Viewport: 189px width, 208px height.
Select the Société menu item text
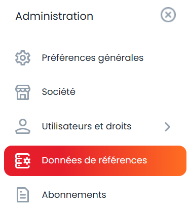point(59,92)
